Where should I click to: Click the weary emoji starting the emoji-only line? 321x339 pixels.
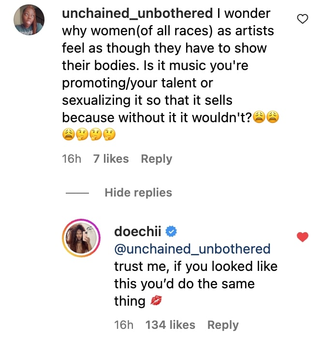click(x=69, y=137)
